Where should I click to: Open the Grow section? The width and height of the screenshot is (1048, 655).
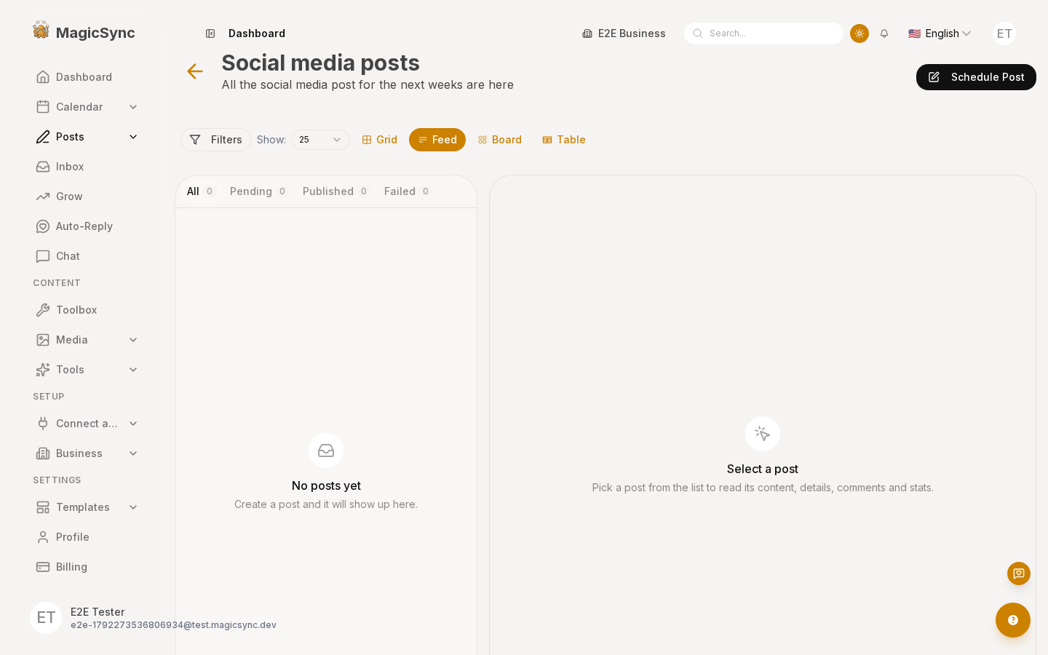pos(87,196)
